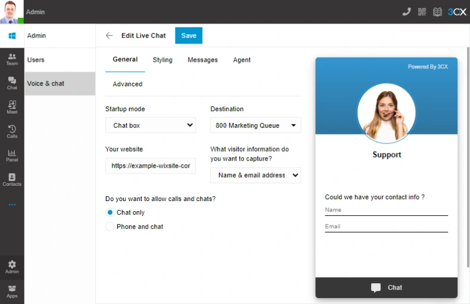The width and height of the screenshot is (470, 304).
Task: Open the Contacts section in sidebar
Action: (12, 180)
